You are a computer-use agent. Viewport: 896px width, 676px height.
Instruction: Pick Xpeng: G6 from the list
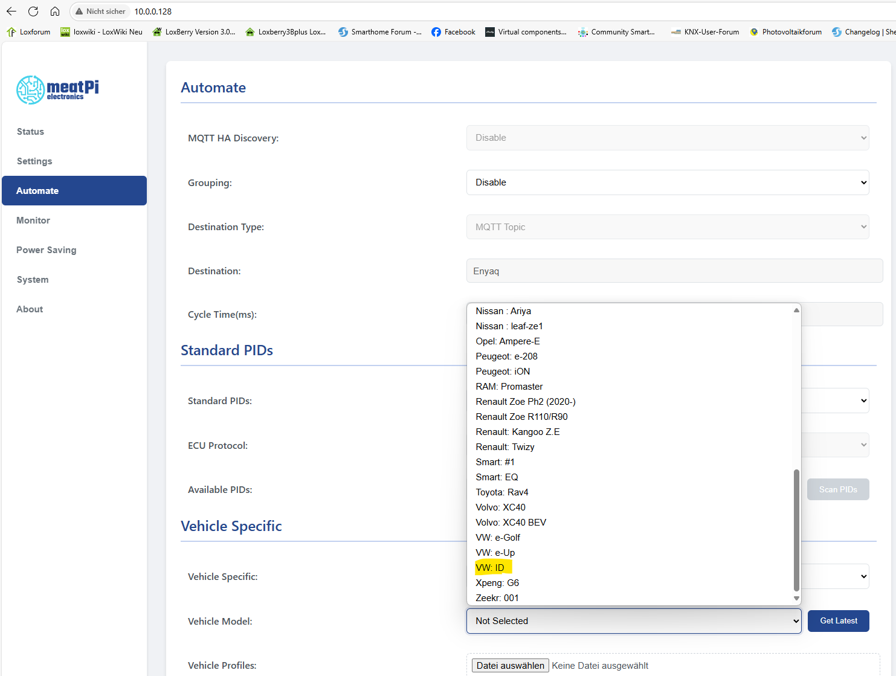[x=630, y=583]
